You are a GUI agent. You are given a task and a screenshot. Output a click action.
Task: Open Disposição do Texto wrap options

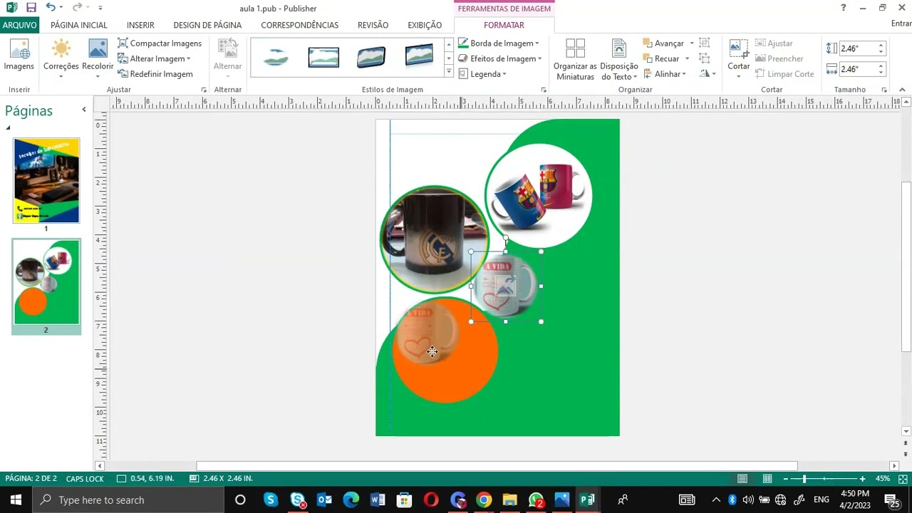pos(619,59)
